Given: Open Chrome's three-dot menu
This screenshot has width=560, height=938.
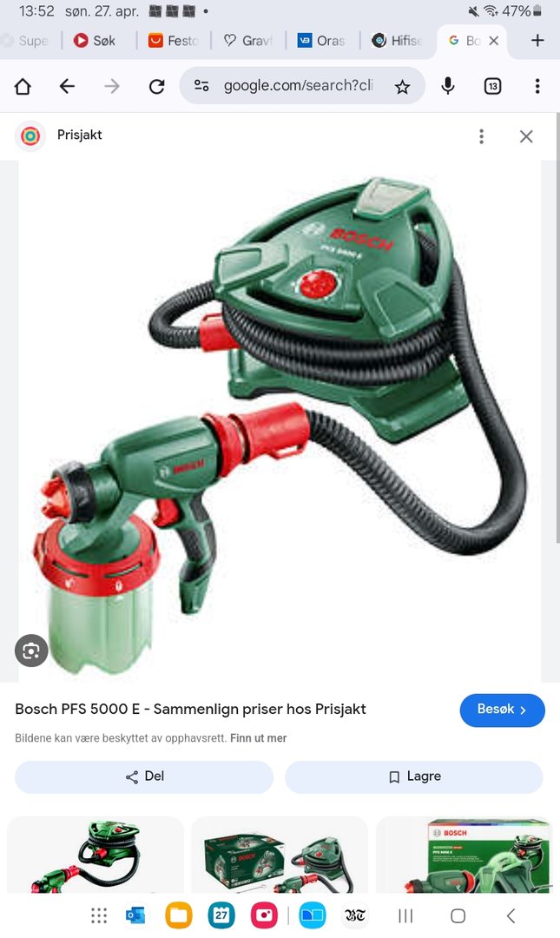Looking at the screenshot, I should (x=537, y=87).
